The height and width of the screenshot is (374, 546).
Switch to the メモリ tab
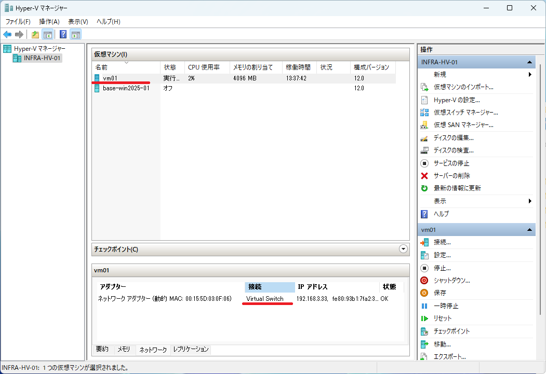pyautogui.click(x=124, y=349)
